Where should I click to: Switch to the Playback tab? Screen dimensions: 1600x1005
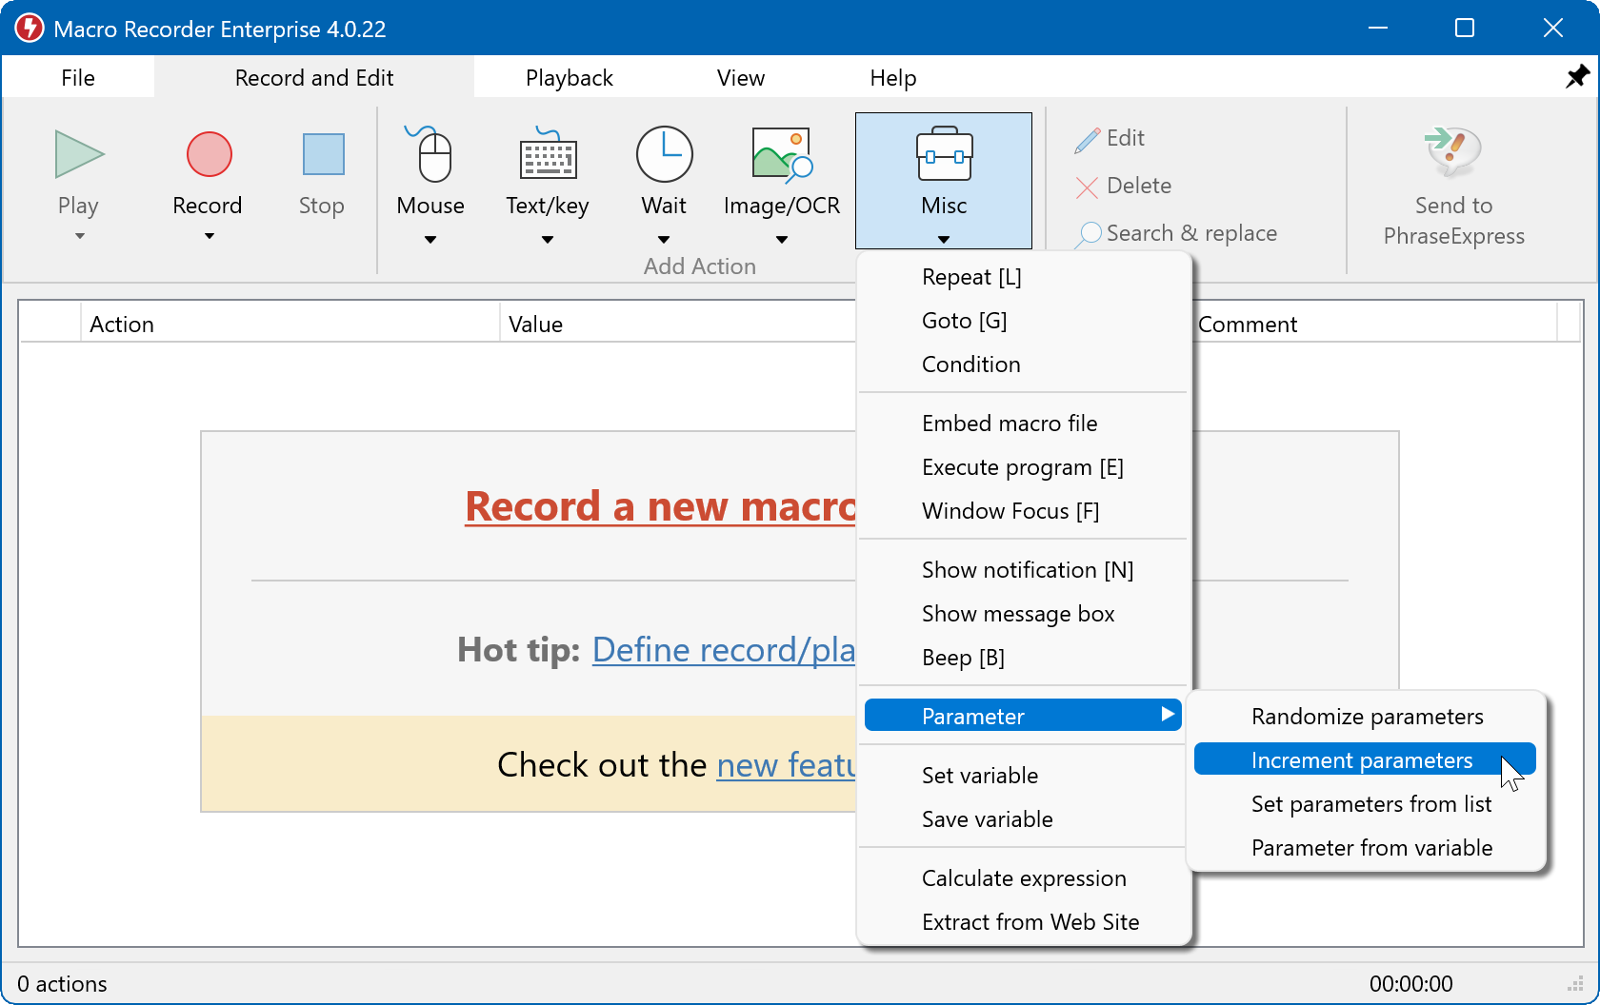(569, 78)
